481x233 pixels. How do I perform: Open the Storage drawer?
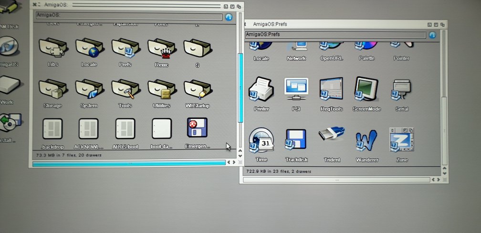[x=53, y=89]
